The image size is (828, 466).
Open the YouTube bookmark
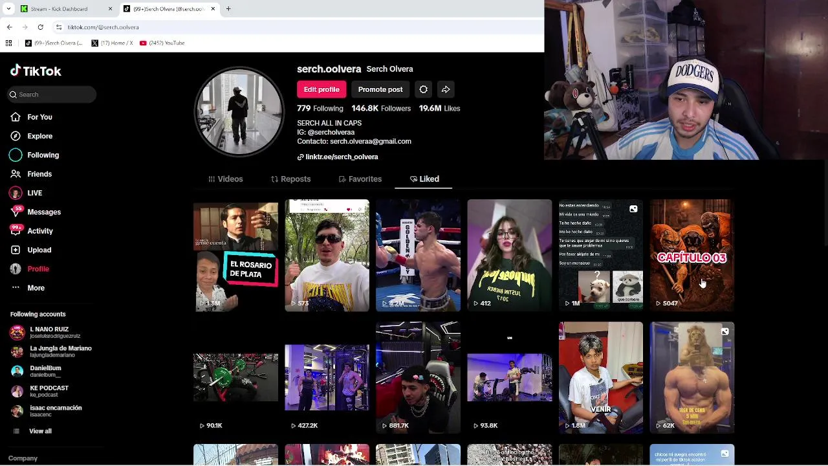pyautogui.click(x=163, y=43)
